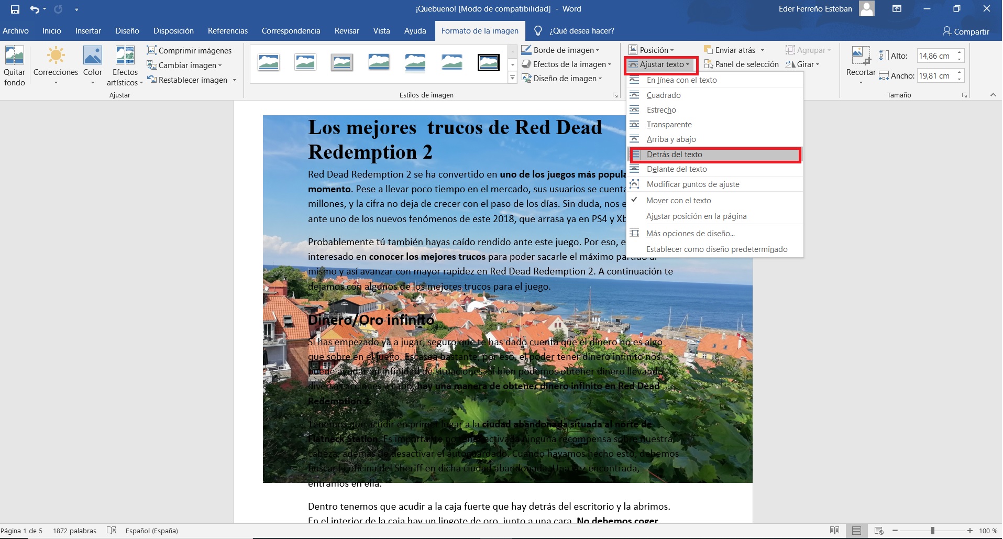
Task: Expand the picture styles gallery
Action: pyautogui.click(x=512, y=78)
